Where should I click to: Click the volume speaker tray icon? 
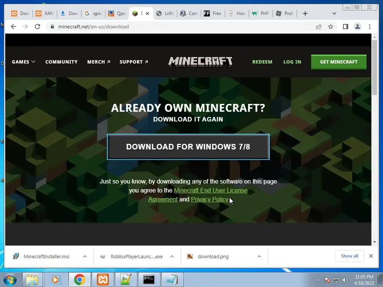[x=345, y=280]
